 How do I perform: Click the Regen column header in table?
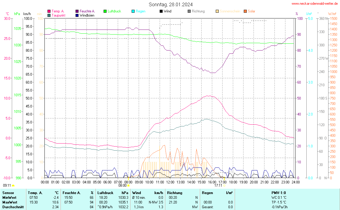pyautogui.click(x=207, y=193)
